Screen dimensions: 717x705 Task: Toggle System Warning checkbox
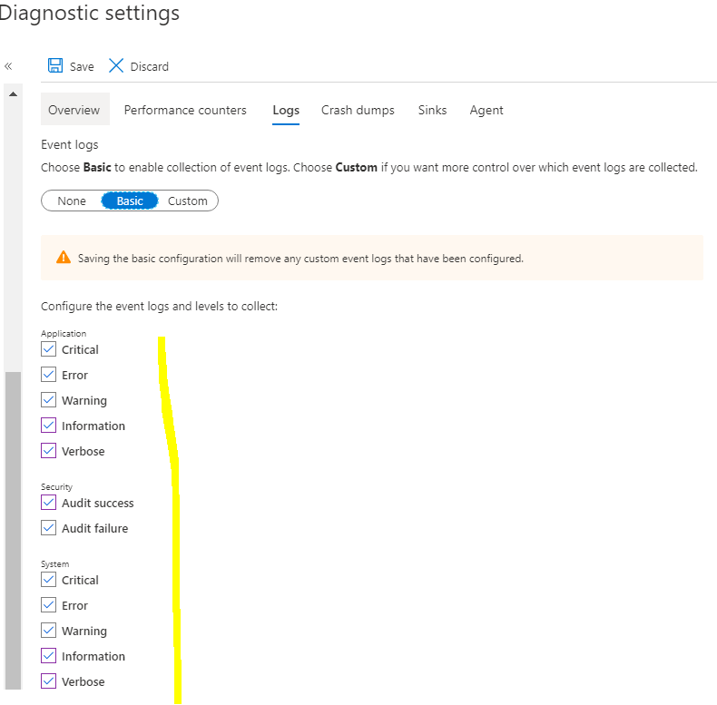(48, 630)
